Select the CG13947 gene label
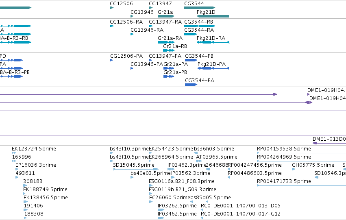 (x=160, y=4)
